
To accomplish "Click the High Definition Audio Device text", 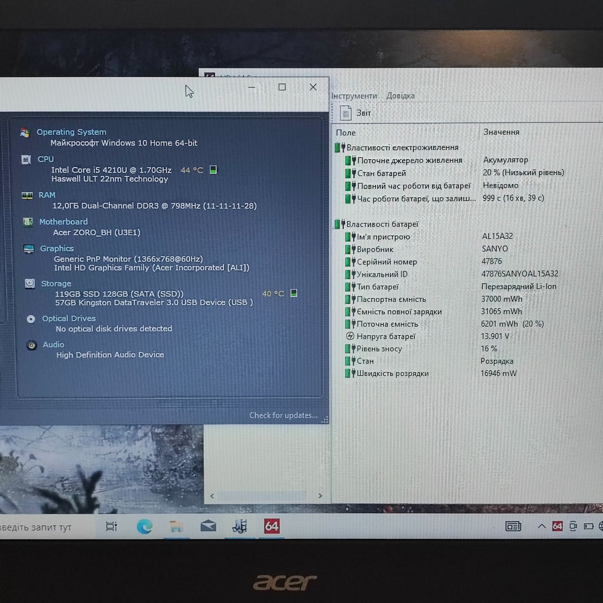I will click(x=110, y=355).
